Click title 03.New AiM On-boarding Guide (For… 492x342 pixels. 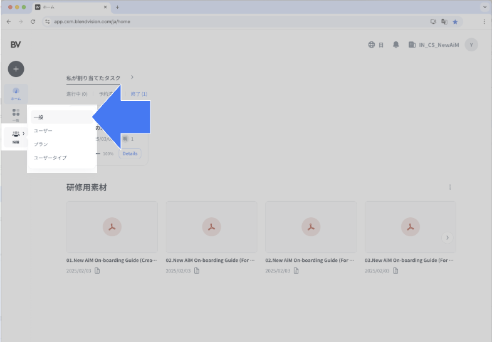409,260
